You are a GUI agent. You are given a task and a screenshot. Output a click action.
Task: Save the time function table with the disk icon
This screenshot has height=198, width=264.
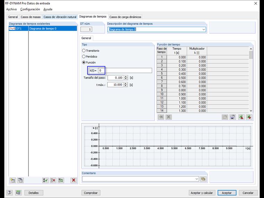point(232,117)
